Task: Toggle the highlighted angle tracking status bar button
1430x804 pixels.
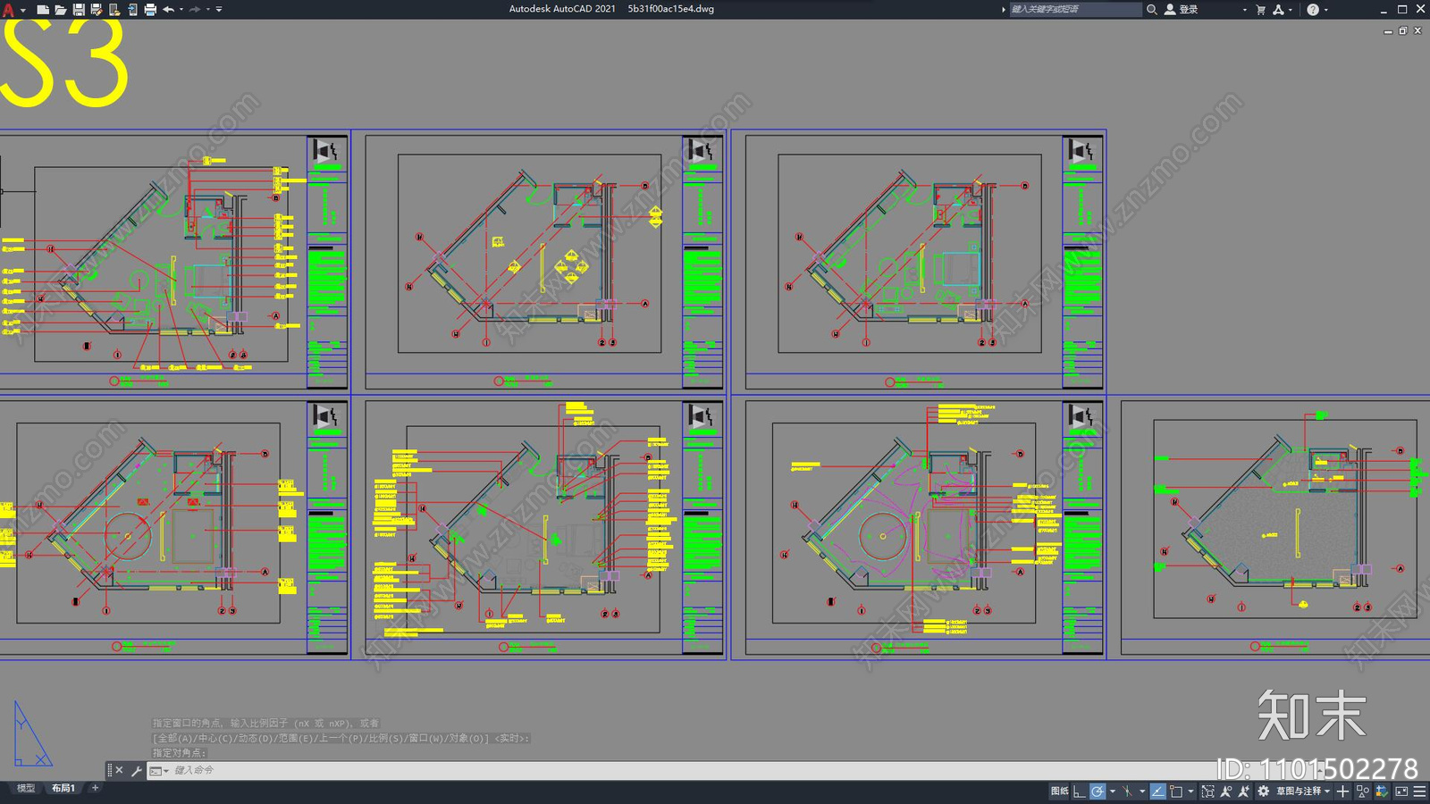Action: [1158, 791]
